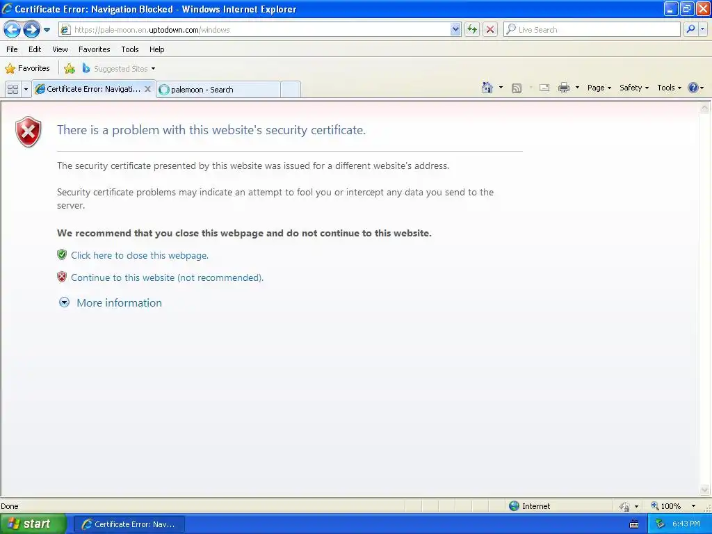Open the View menu
Screen dimensions: 712x534
[x=60, y=49]
